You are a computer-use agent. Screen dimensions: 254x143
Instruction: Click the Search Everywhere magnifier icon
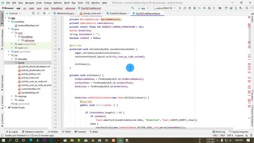[247, 8]
